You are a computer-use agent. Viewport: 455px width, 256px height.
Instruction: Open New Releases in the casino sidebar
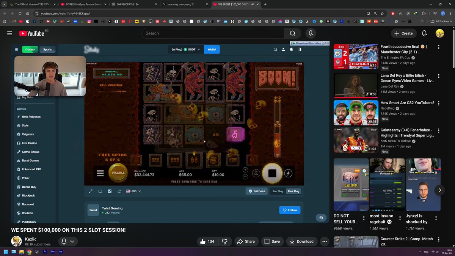pyautogui.click(x=31, y=117)
